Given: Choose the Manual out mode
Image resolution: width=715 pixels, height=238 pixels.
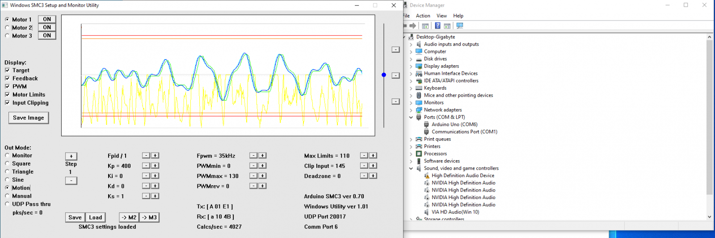Looking at the screenshot, I should tap(7, 195).
